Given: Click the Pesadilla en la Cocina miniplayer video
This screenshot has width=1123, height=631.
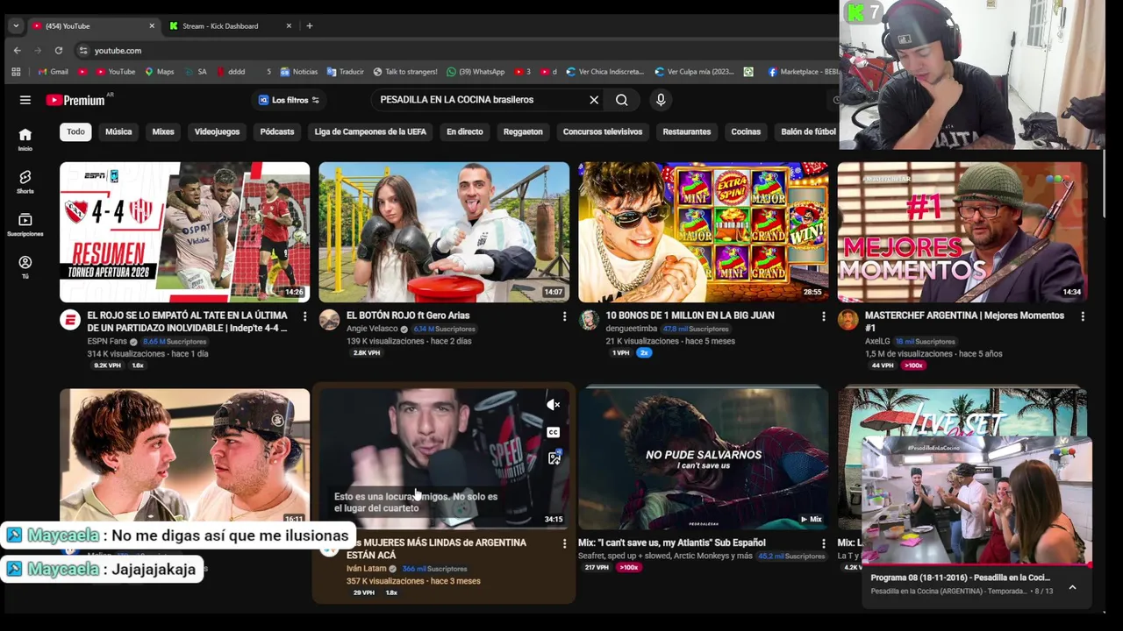Looking at the screenshot, I should 976,500.
